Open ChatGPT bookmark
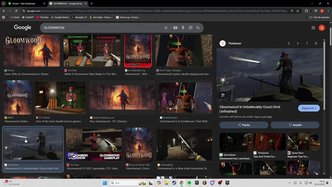Screen dimensions: 332x187 click(x=28, y=17)
